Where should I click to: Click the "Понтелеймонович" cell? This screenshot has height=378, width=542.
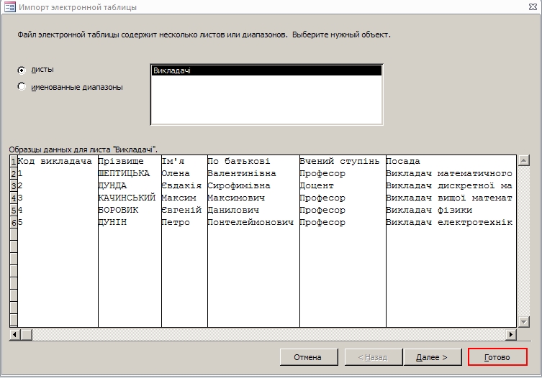pyautogui.click(x=253, y=222)
